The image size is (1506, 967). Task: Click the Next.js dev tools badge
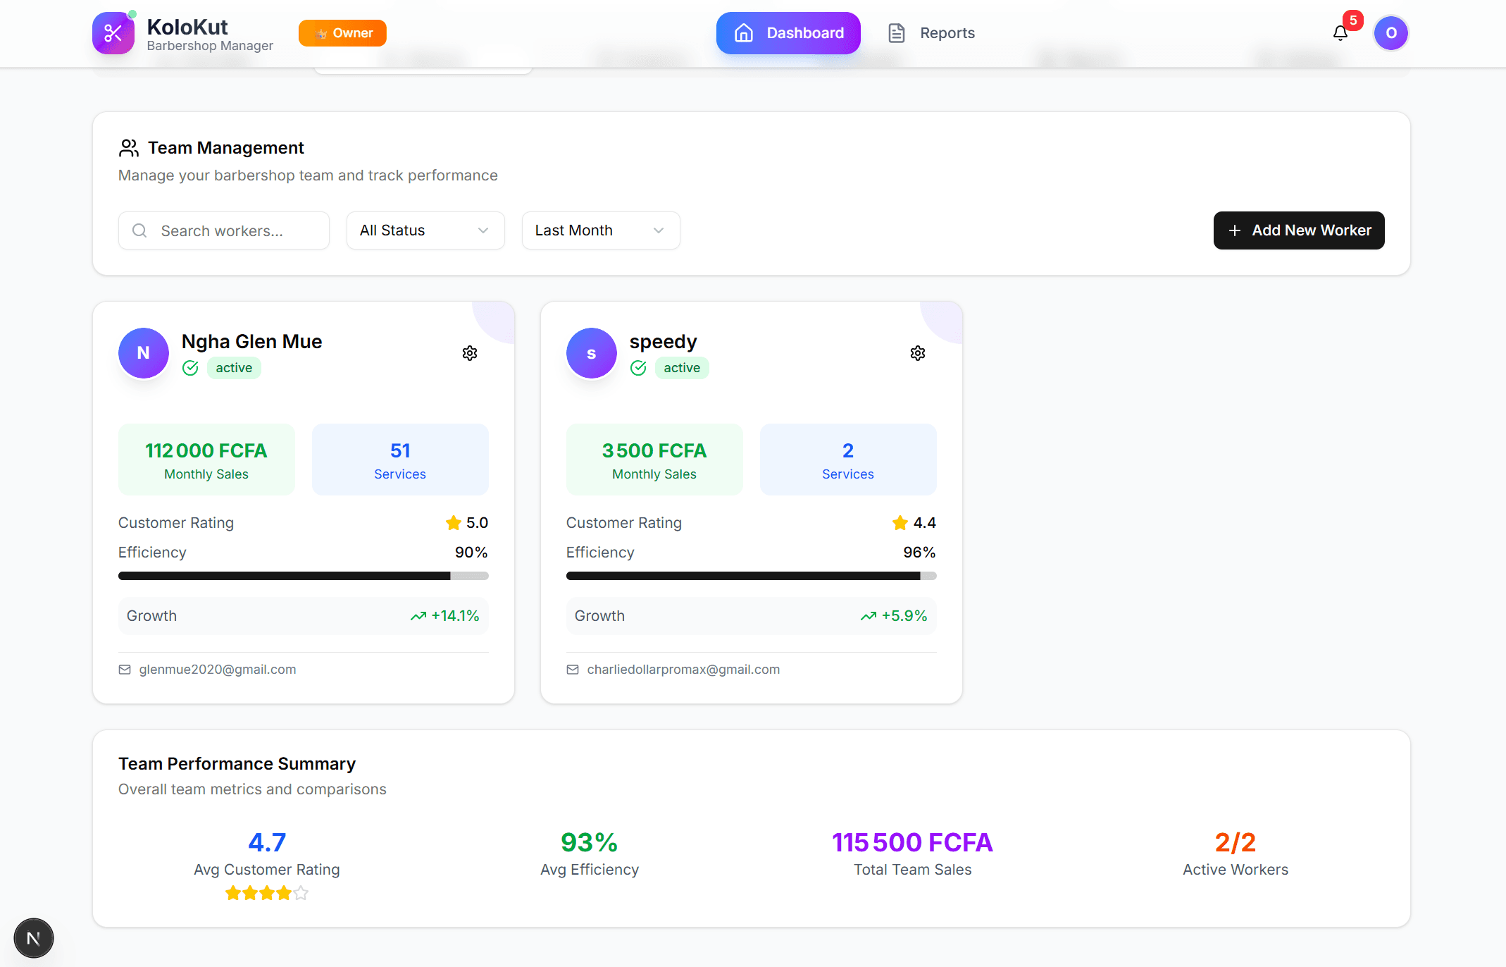[x=33, y=938]
